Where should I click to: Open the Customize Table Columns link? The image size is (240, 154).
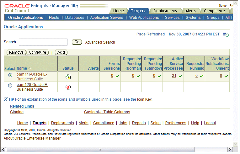[107, 112]
